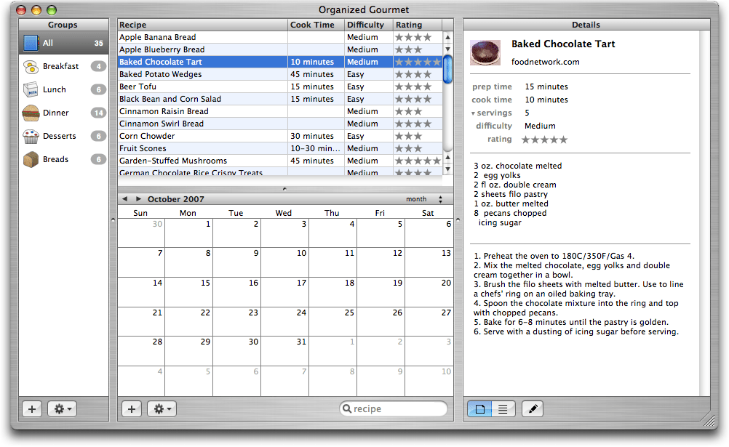Select Garden-Stuffed Mushrooms recipe row
729x447 pixels.
[280, 161]
